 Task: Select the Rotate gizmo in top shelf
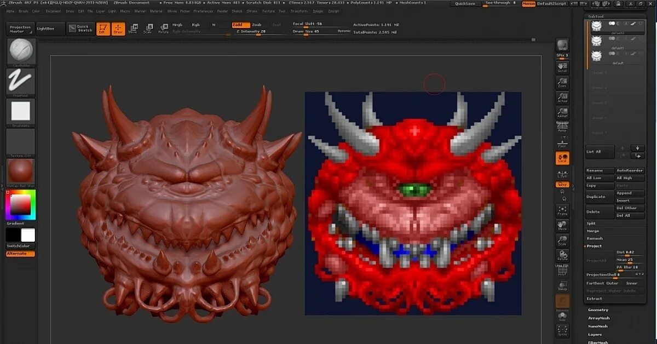pyautogui.click(x=163, y=29)
